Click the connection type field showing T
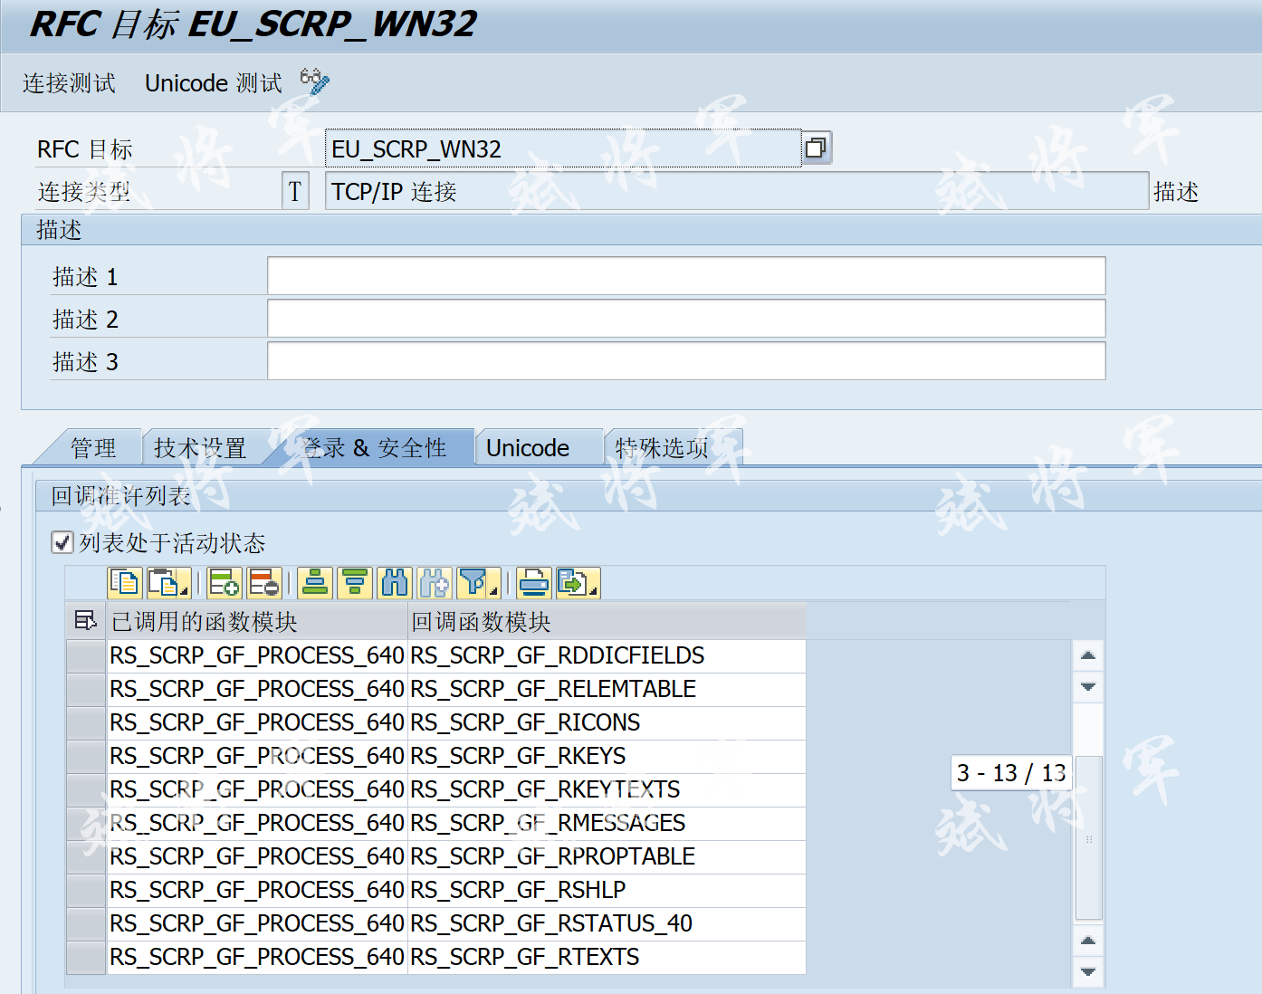1262x994 pixels. click(295, 191)
